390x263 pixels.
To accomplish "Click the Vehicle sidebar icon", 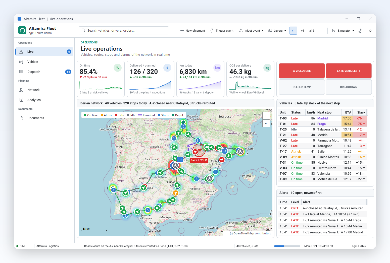I will [21, 62].
